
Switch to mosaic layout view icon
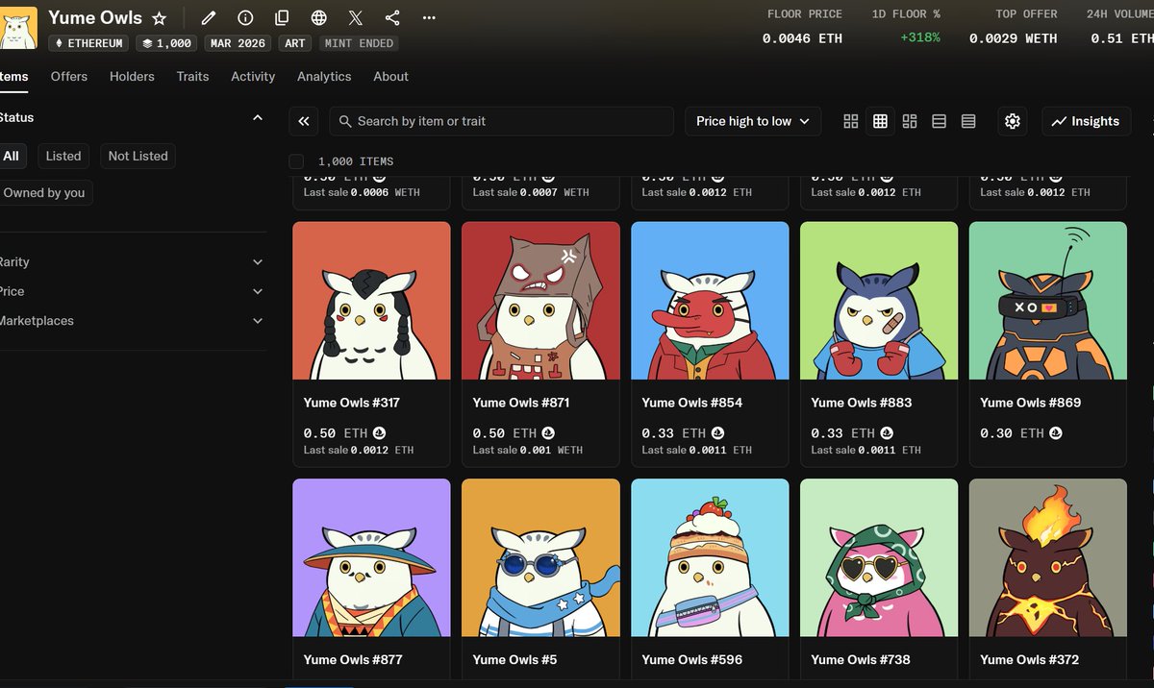pyautogui.click(x=910, y=121)
